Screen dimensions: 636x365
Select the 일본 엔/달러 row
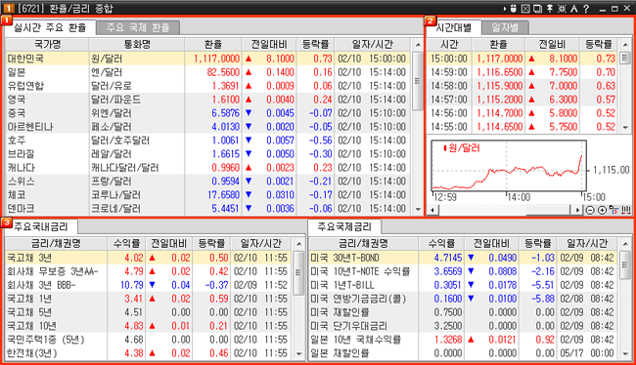click(208, 72)
